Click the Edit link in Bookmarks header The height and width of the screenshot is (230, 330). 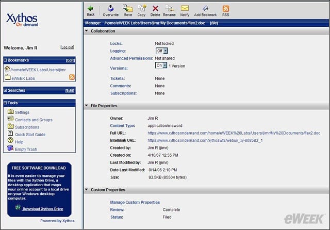coord(70,60)
